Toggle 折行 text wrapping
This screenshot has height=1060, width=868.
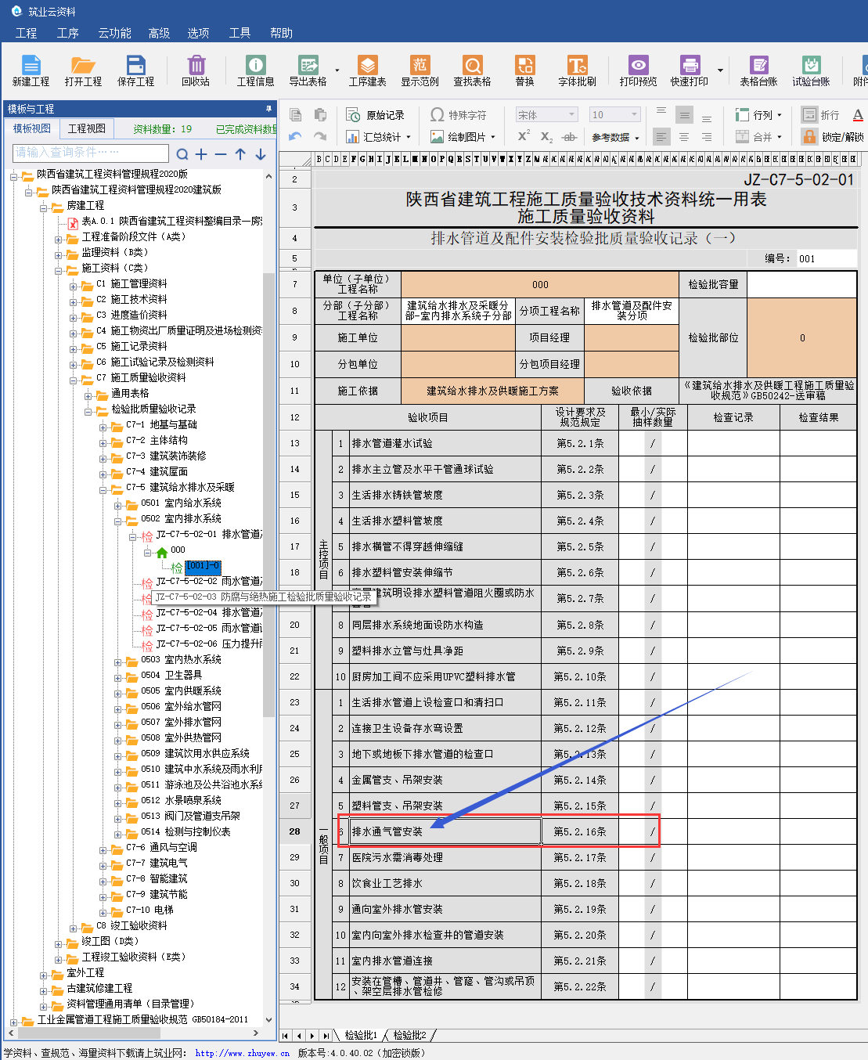(x=820, y=115)
